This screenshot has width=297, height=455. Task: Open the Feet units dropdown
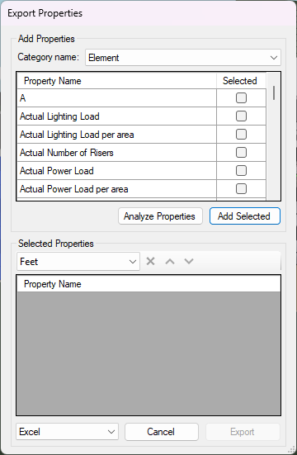click(x=78, y=262)
